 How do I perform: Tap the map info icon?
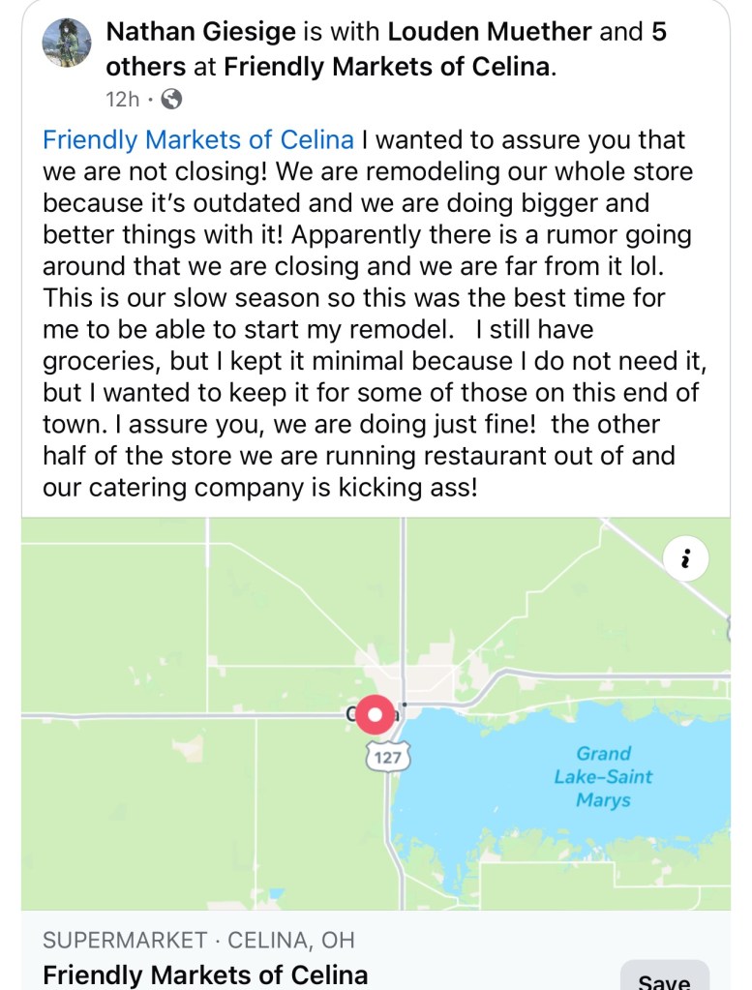coord(686,558)
